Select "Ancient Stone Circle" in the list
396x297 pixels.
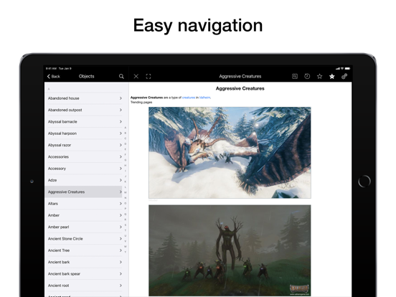point(83,239)
